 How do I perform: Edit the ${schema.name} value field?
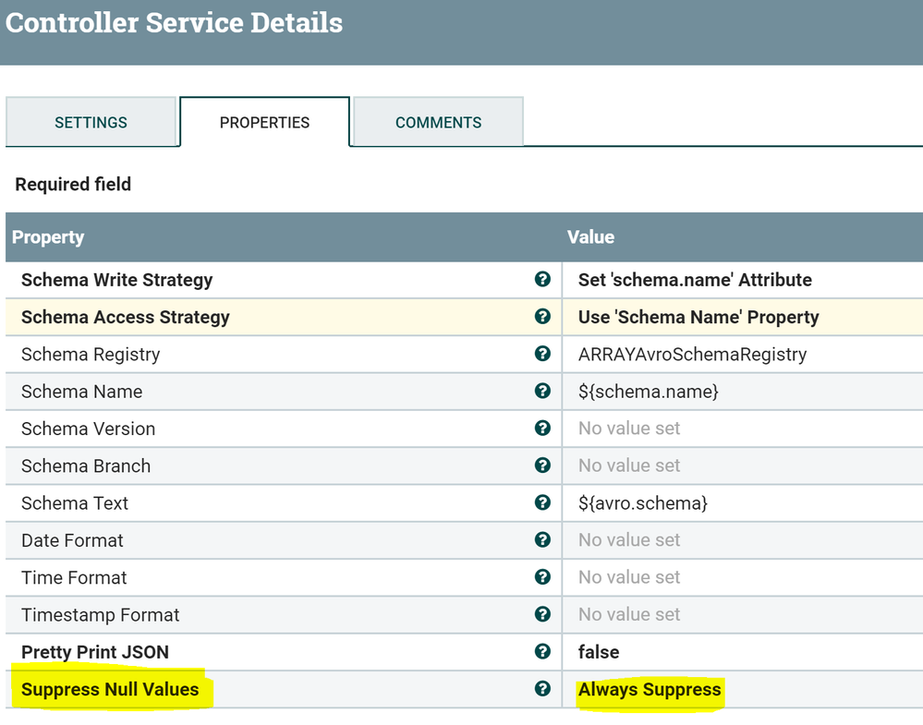[x=648, y=392]
